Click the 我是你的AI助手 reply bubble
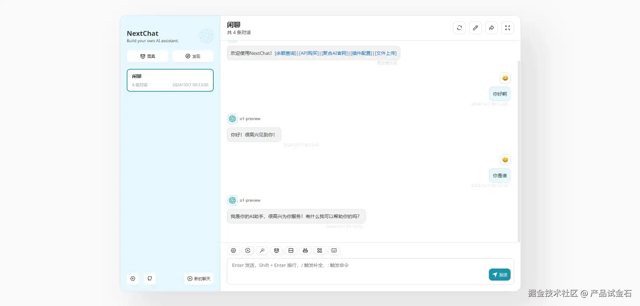Image resolution: width=640 pixels, height=306 pixels. coord(296,216)
